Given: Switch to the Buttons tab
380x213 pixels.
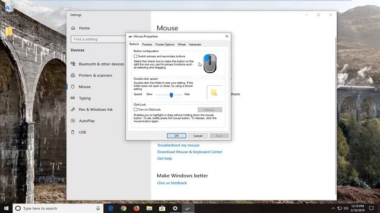Looking at the screenshot, I should pyautogui.click(x=134, y=44).
